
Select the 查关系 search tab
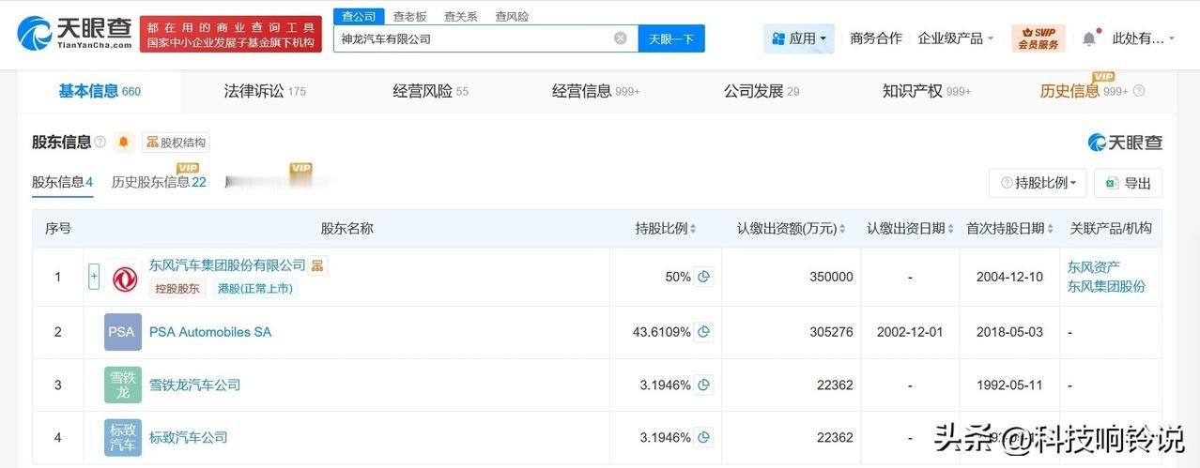pyautogui.click(x=460, y=16)
